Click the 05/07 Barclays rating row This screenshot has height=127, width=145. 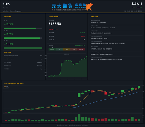23,62
